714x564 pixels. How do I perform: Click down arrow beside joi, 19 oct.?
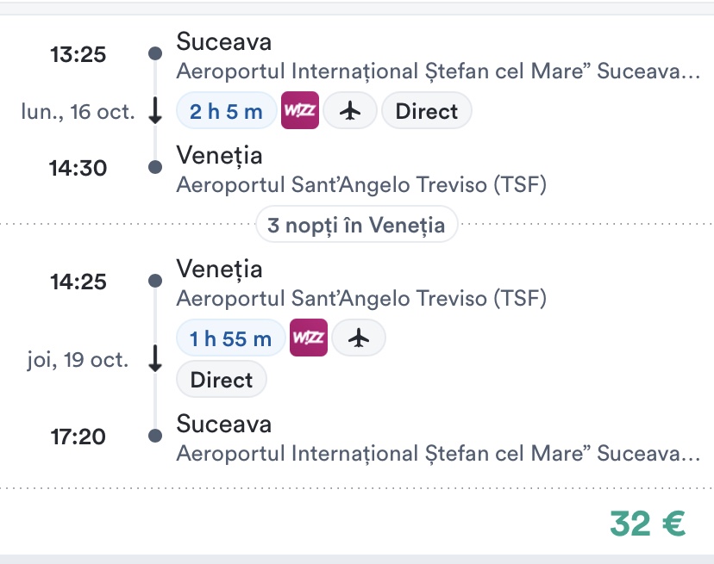(x=155, y=360)
